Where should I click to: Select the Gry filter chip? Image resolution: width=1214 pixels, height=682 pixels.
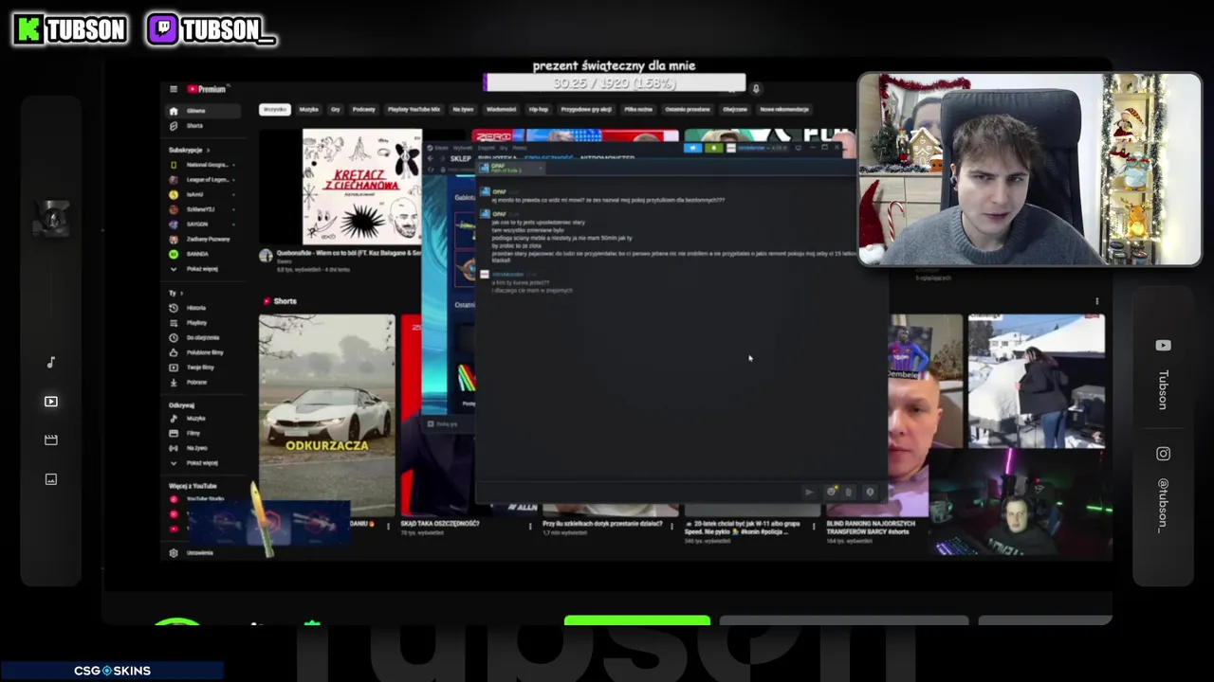coord(336,110)
